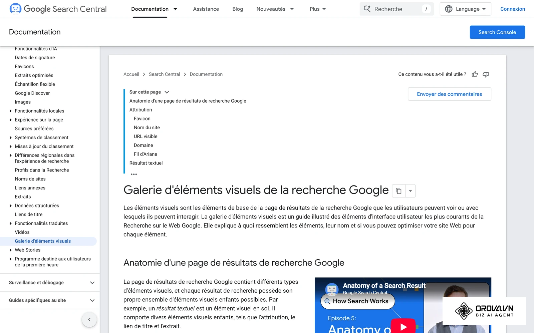Click the Google Search Central logo
534x333 pixels.
point(58,9)
